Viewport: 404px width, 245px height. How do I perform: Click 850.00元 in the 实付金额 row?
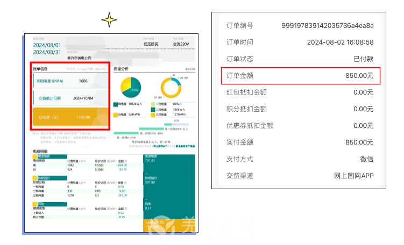[359, 142]
